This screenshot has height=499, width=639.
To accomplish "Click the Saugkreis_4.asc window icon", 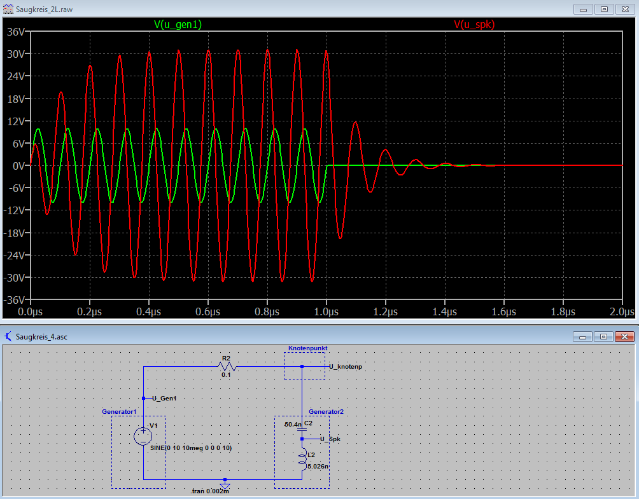I will (x=7, y=336).
